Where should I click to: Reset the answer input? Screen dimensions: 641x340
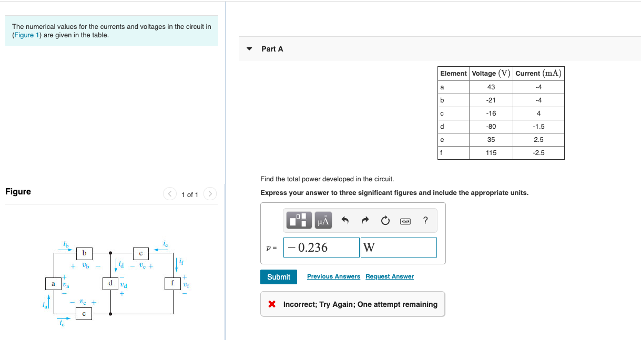pos(384,220)
